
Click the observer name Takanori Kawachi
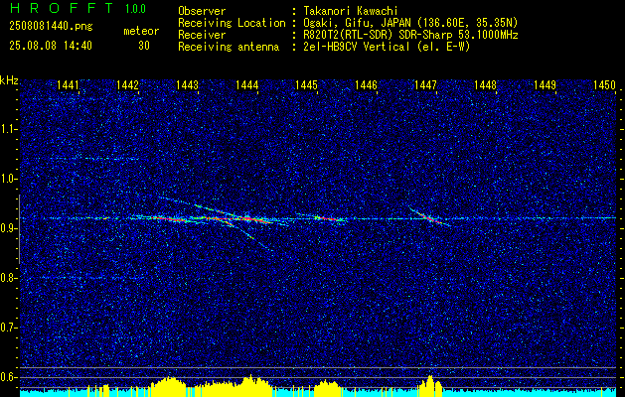(x=351, y=11)
